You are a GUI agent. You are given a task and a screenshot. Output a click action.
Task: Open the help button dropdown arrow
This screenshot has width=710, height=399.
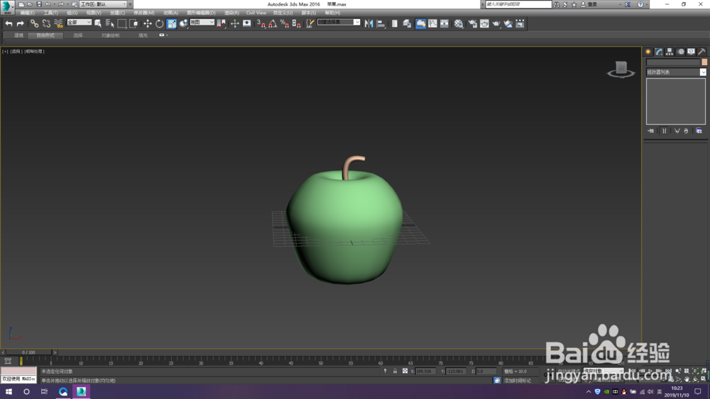tap(647, 4)
